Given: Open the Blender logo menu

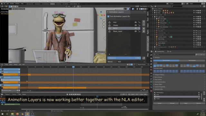Looking at the screenshot, I should (2, 4).
